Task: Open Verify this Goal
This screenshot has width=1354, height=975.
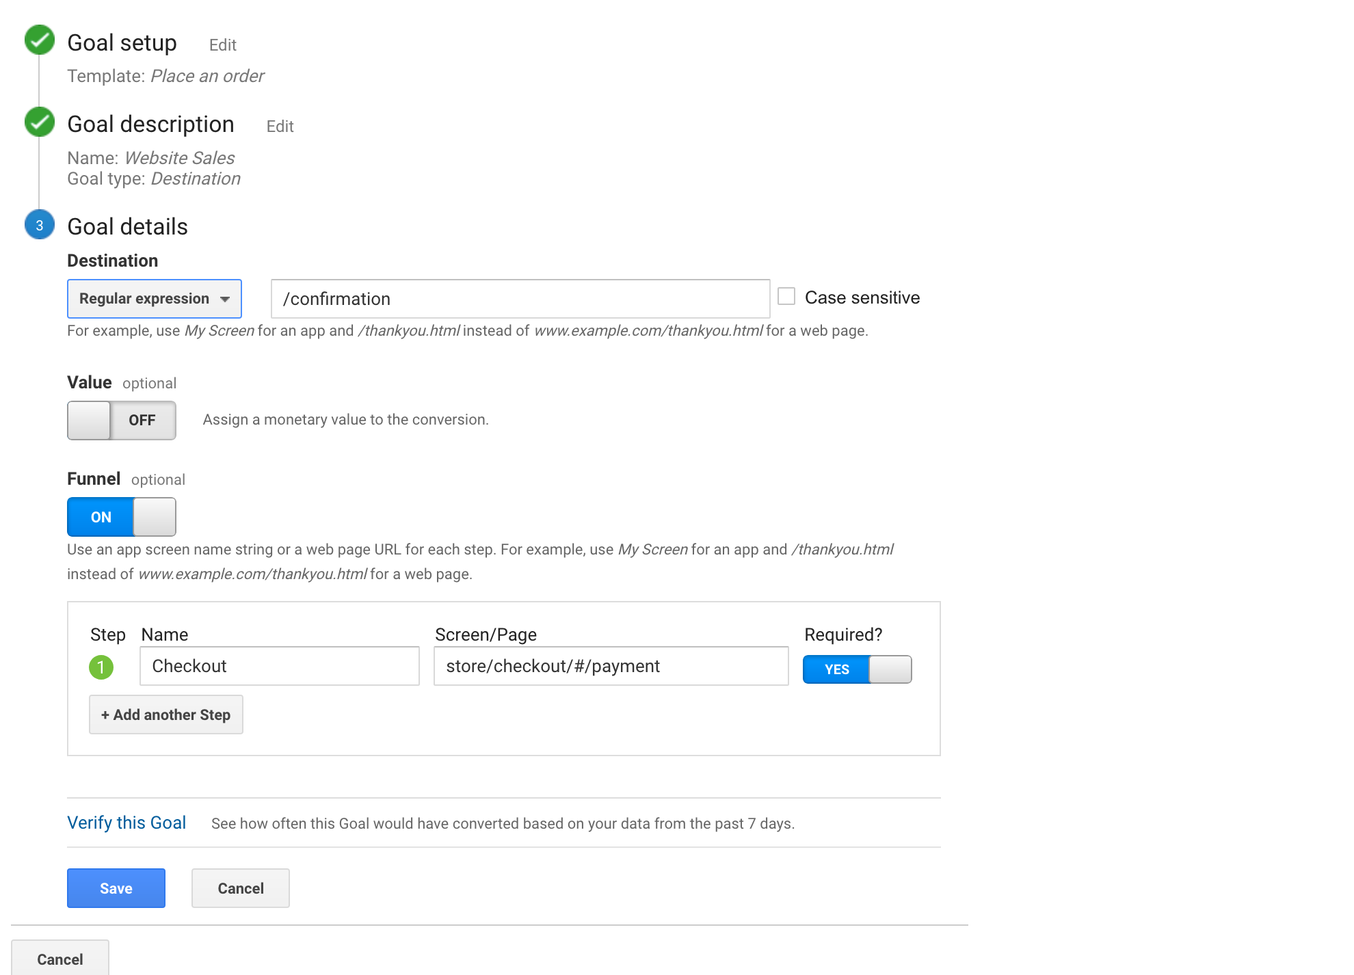Action: (127, 823)
